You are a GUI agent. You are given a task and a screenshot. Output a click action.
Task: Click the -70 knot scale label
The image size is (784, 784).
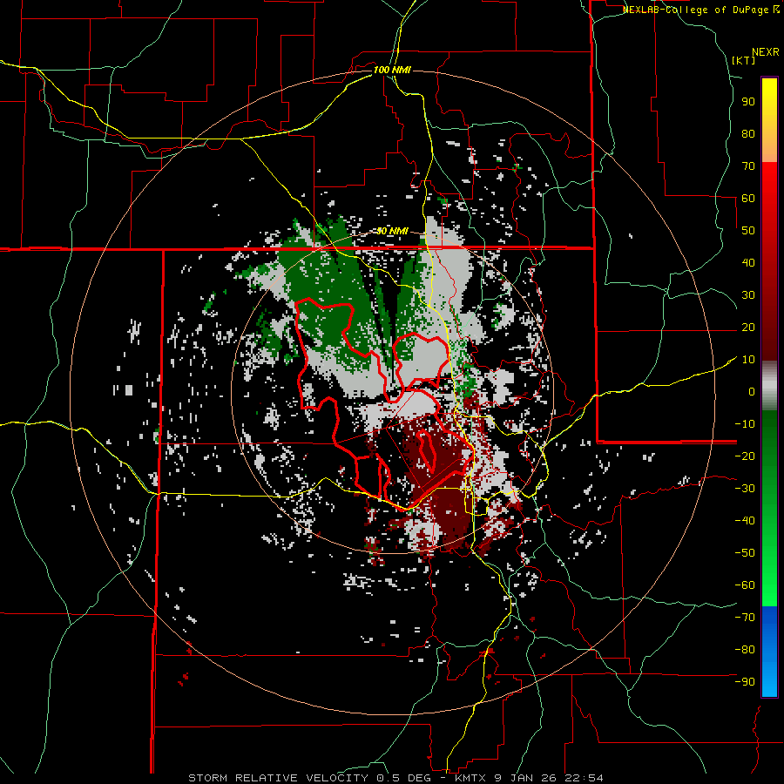[745, 617]
